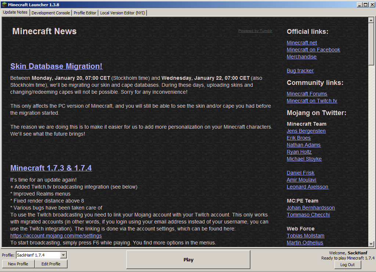Viewport: 376px width, 272px height.
Task: Open the Skin Database Migration! headline link
Action: [x=56, y=66]
